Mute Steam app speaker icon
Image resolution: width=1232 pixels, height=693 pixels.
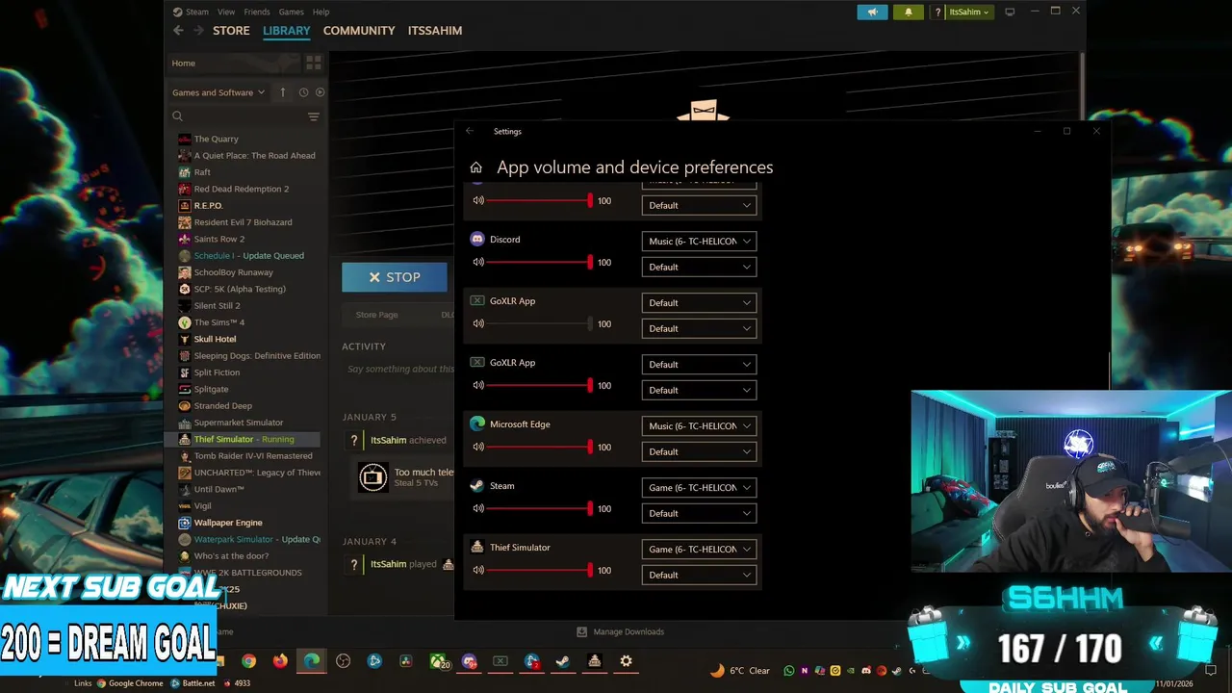[478, 508]
